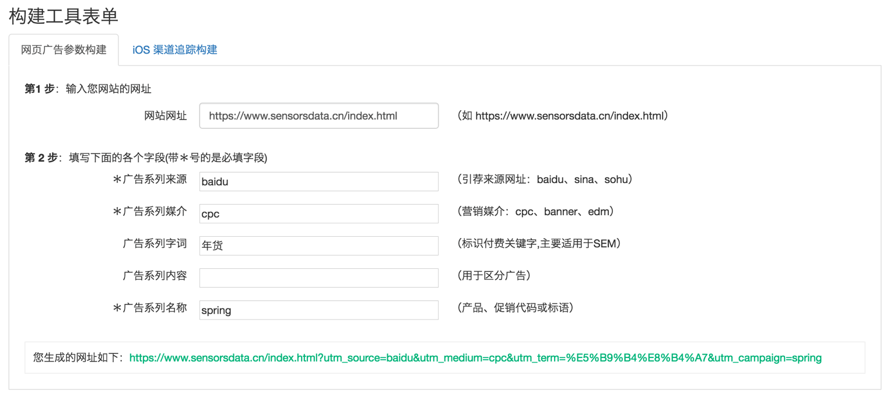Click the hint 用于区分广告

494,276
